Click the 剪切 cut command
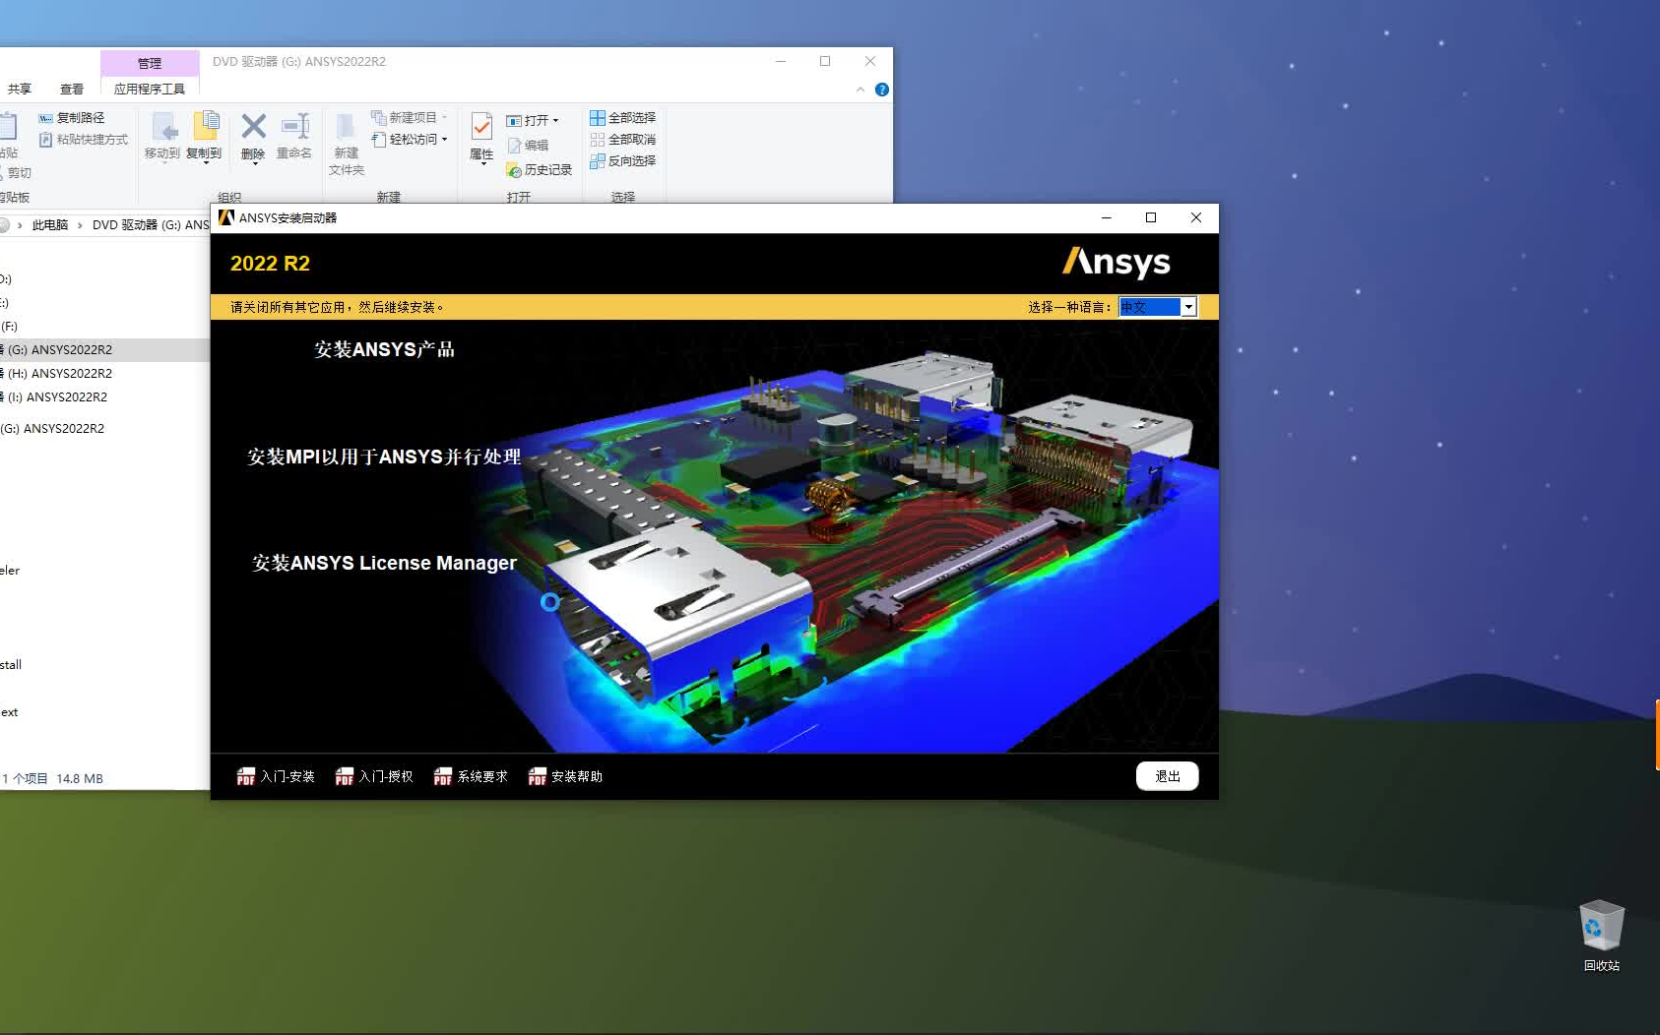The image size is (1660, 1035). coord(18,173)
